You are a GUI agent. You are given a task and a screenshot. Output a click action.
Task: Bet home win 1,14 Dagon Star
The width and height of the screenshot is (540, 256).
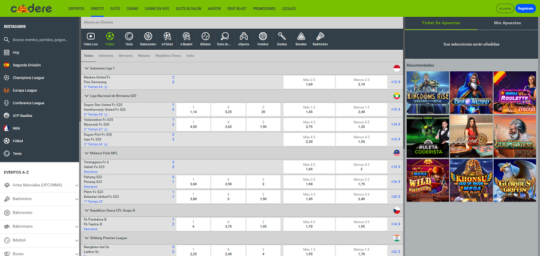click(193, 110)
